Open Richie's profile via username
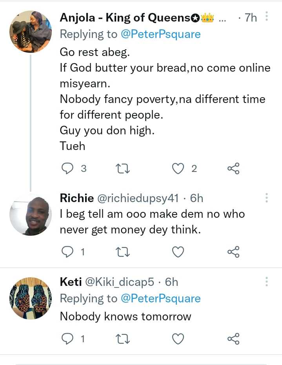This screenshot has width=282, height=365. click(x=76, y=198)
